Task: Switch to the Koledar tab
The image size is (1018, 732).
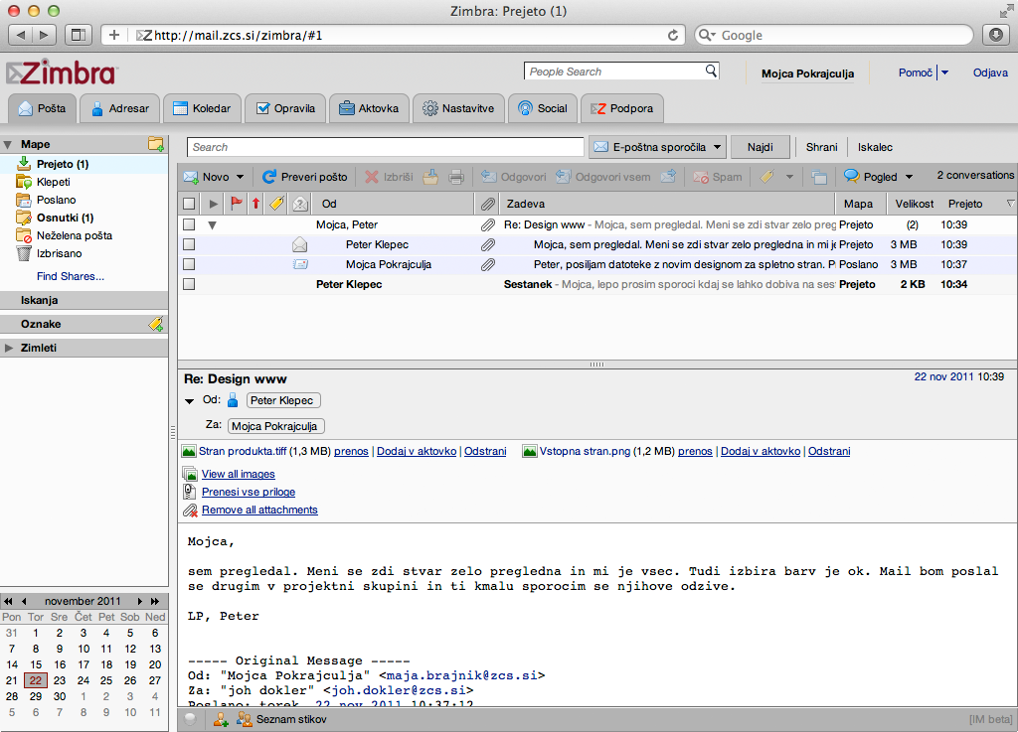Action: pyautogui.click(x=202, y=108)
